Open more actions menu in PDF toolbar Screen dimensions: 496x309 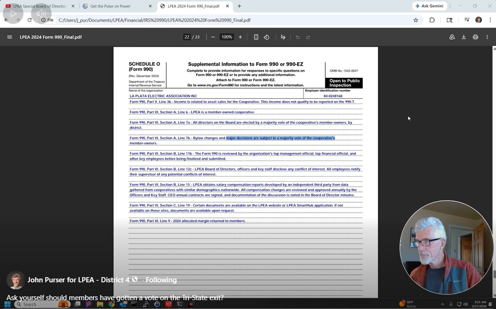pos(487,37)
